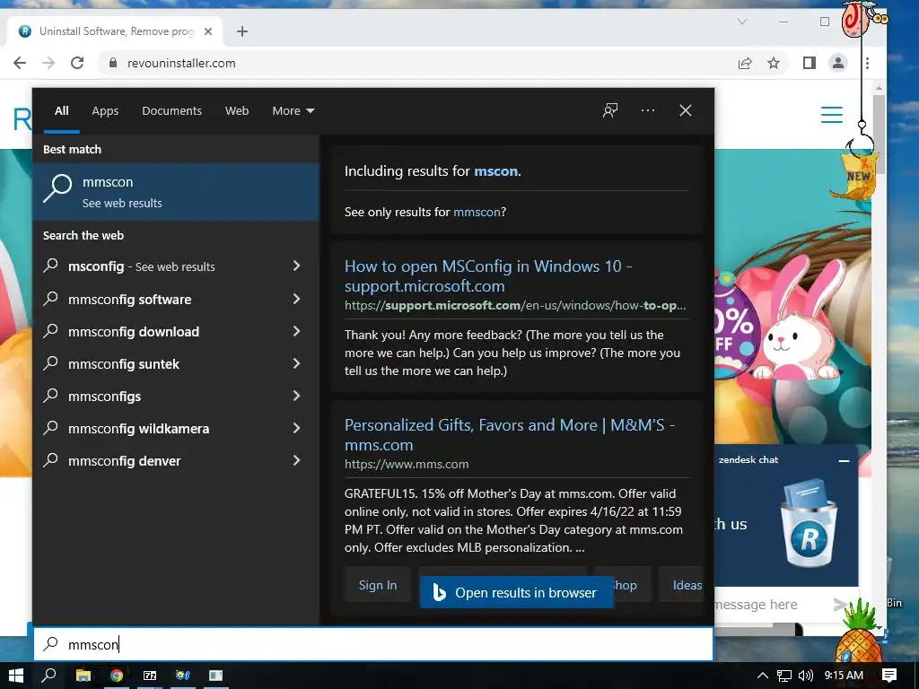The width and height of the screenshot is (919, 689).
Task: Close the Uninstall Software tab
Action: click(x=208, y=31)
